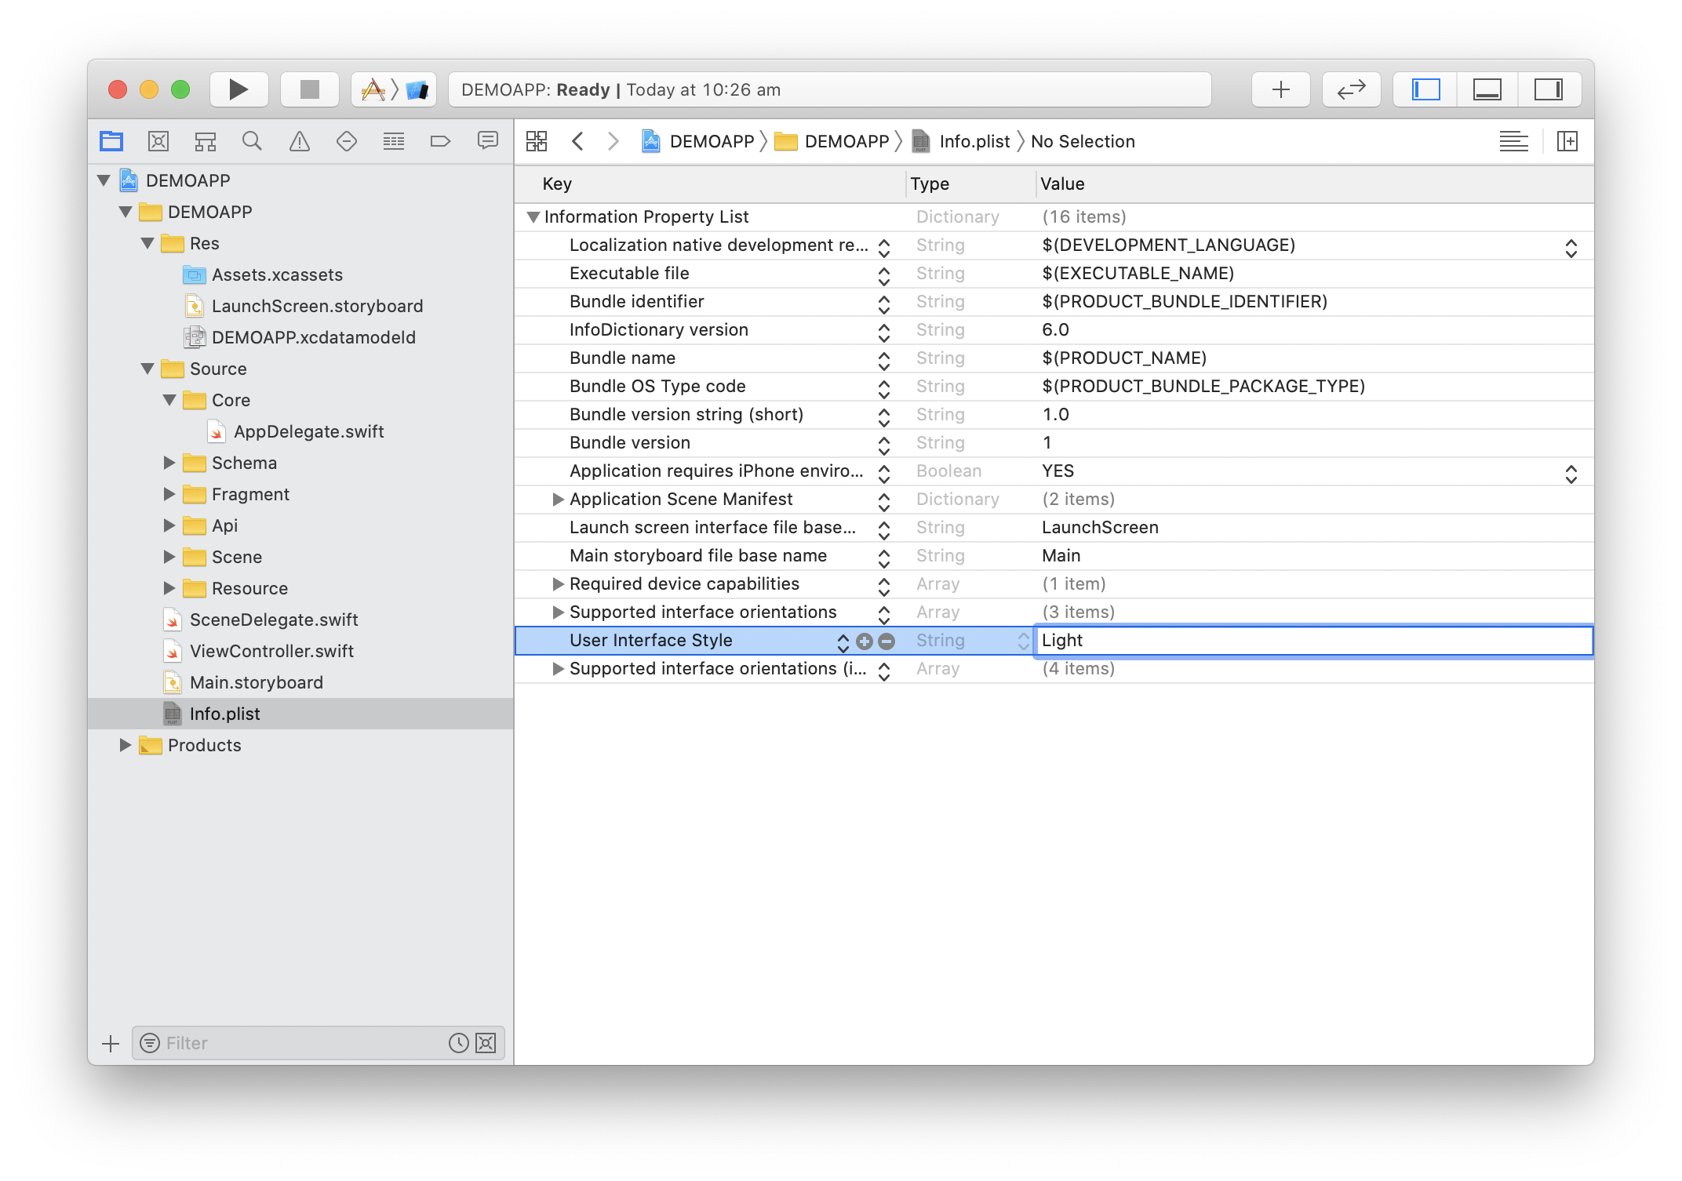
Task: Toggle the right inspector panel
Action: coord(1548,89)
